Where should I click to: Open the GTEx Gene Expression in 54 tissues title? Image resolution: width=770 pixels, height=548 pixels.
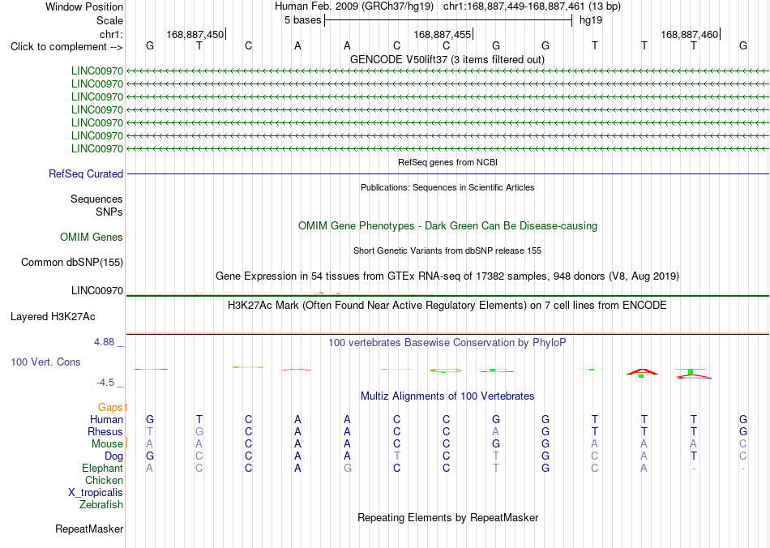pyautogui.click(x=447, y=276)
